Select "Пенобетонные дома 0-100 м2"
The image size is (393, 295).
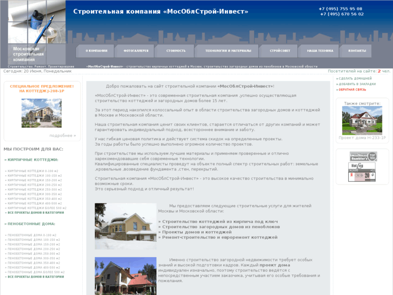(32, 235)
